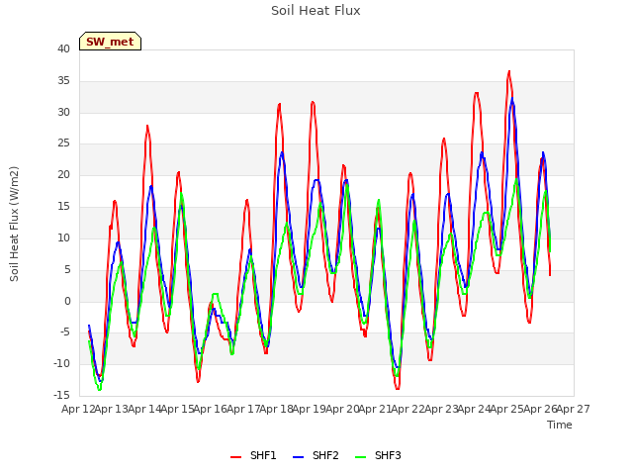Click the Apr 12 x-axis label
This screenshot has width=633, height=475.
click(x=78, y=409)
